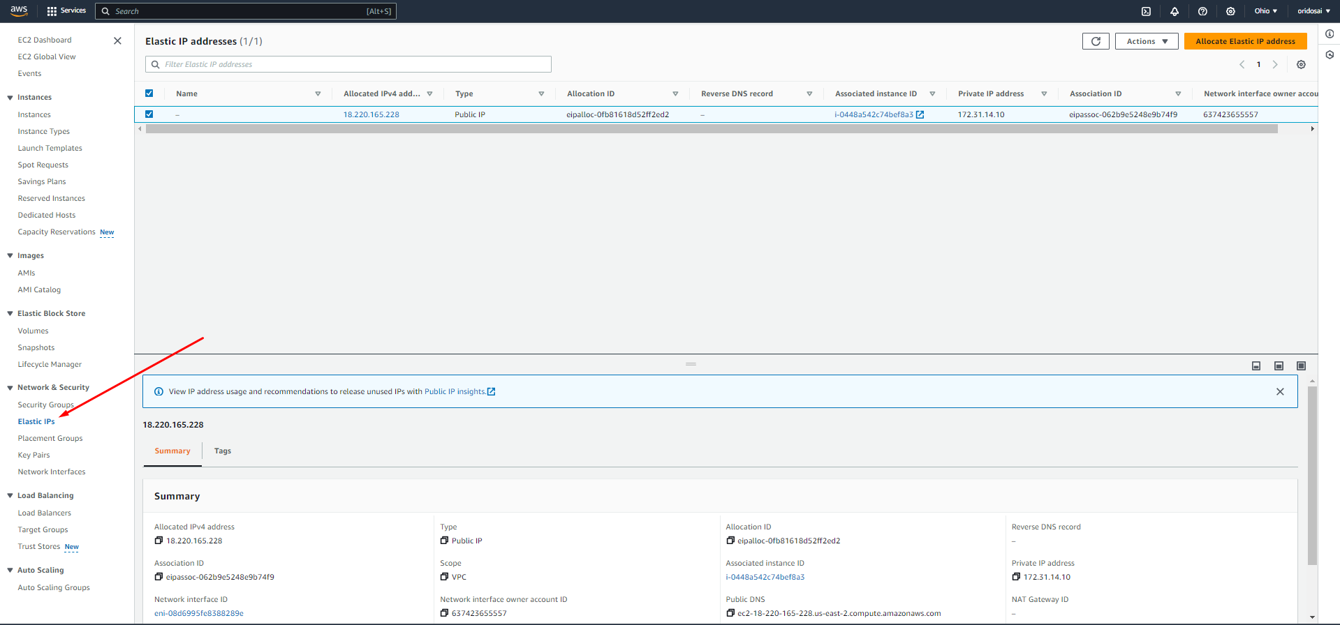Copy the Scope value VPC
This screenshot has width=1340, height=625.
[444, 577]
